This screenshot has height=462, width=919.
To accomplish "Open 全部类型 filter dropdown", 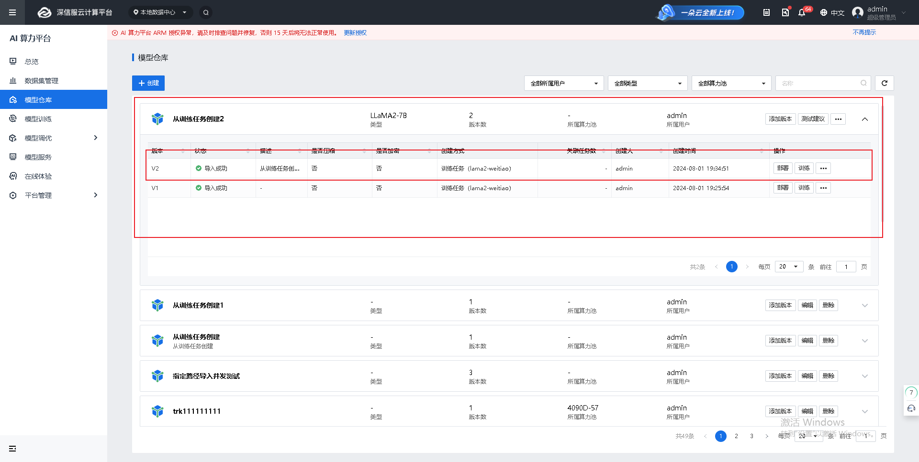I will point(648,83).
